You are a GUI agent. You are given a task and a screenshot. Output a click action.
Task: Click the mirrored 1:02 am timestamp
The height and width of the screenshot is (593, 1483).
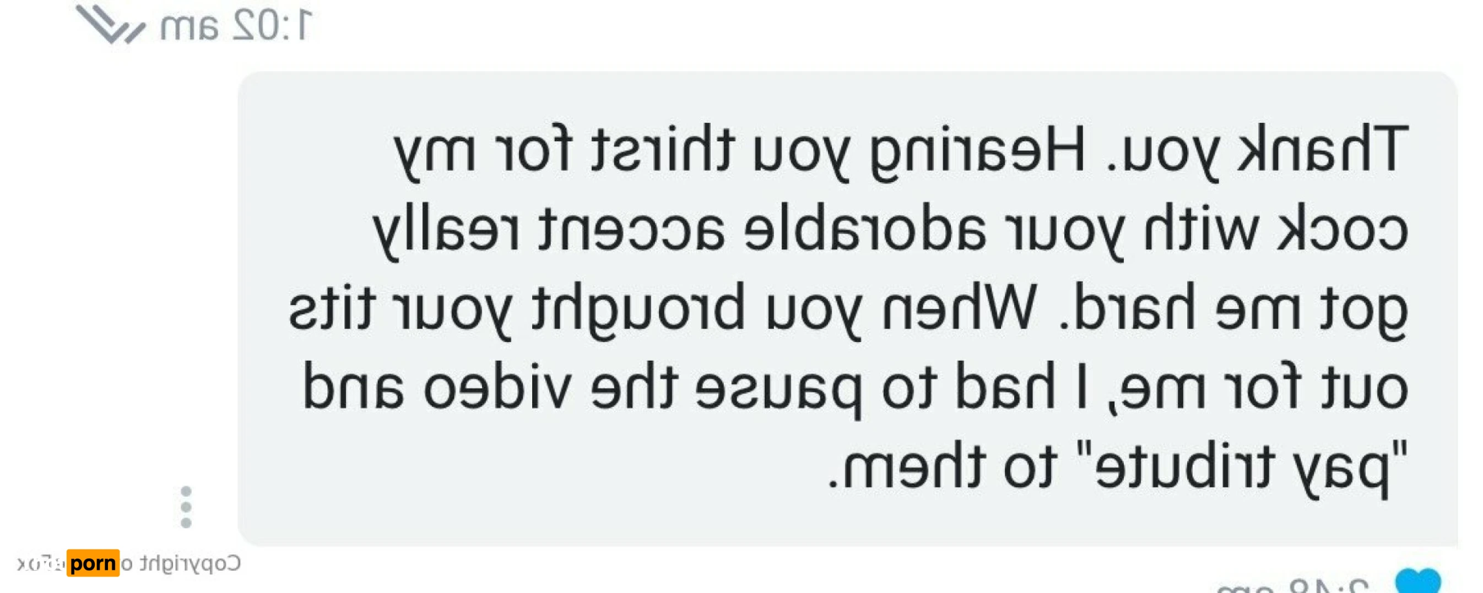(236, 26)
